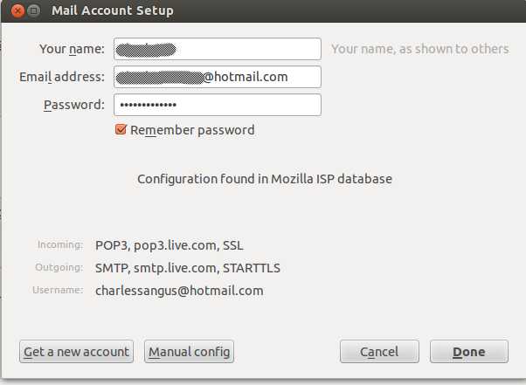
Task: Confirm setup with the Done button
Action: click(x=469, y=352)
